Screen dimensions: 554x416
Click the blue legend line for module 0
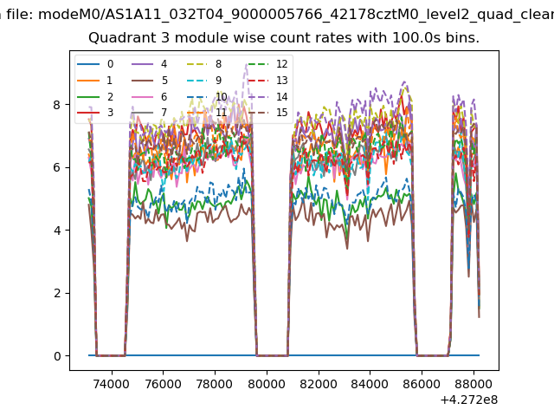click(89, 64)
